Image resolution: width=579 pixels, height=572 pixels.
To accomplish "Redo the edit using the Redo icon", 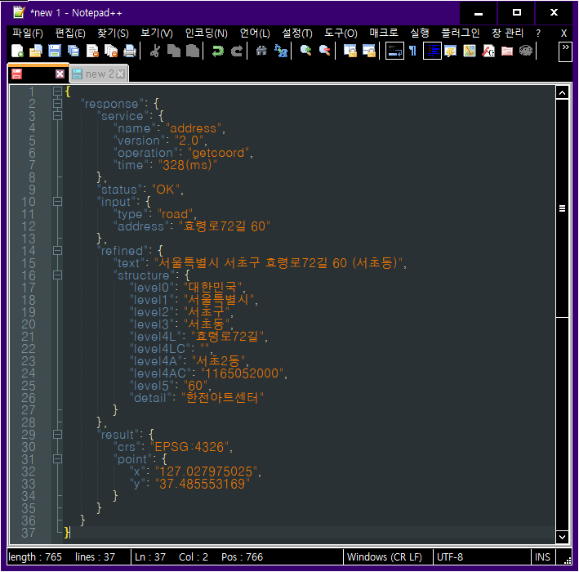I will click(236, 51).
